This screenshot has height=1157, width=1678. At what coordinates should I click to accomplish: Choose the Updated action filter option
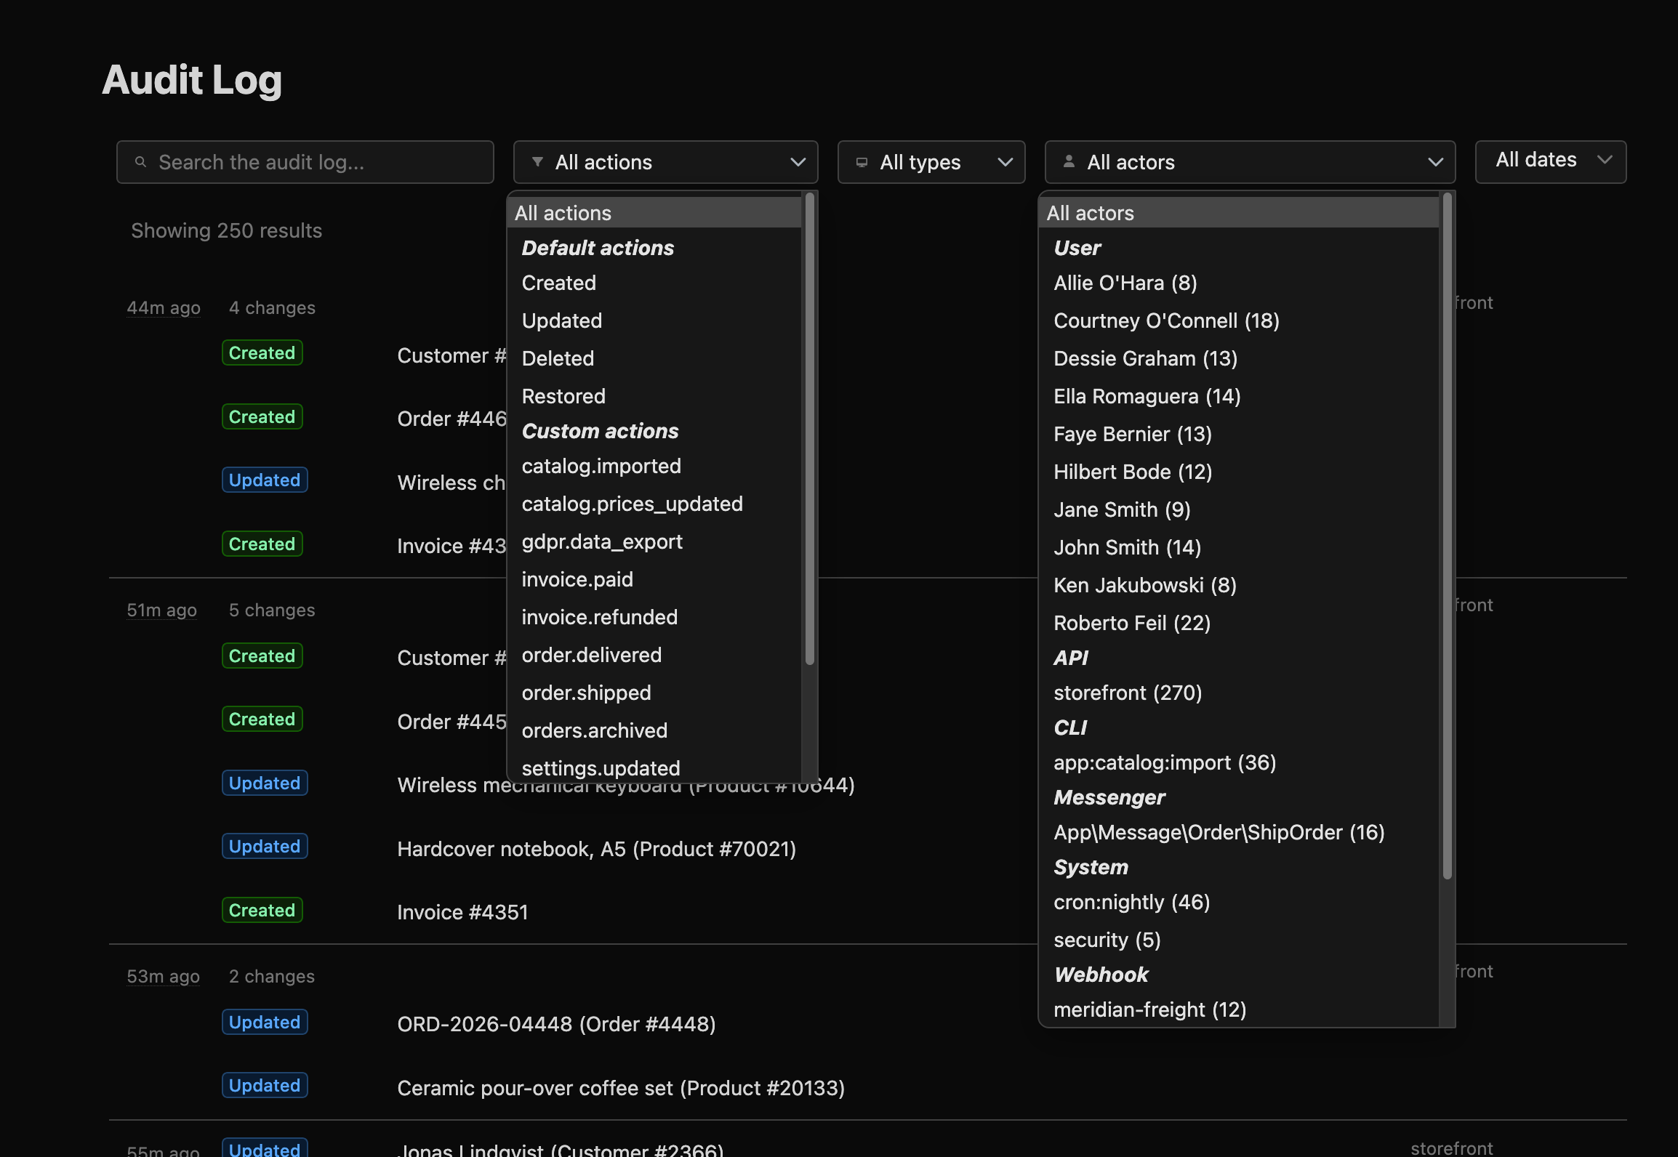tap(654, 321)
